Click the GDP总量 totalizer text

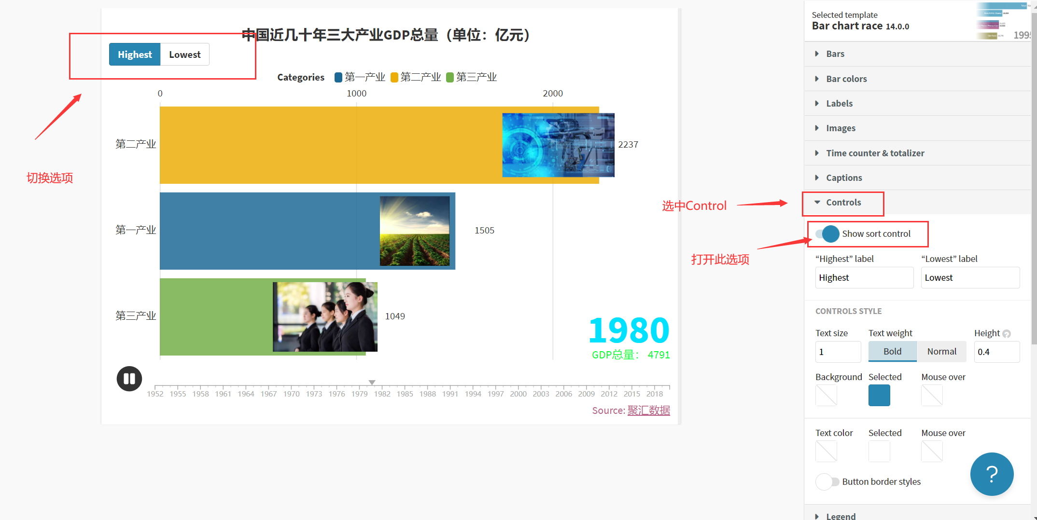631,355
